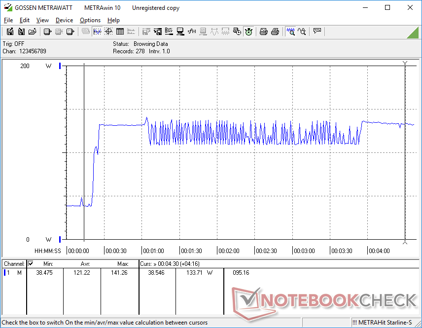This screenshot has width=422, height=328.
Task: Click the cursor value 133.71
Action: pyautogui.click(x=194, y=273)
